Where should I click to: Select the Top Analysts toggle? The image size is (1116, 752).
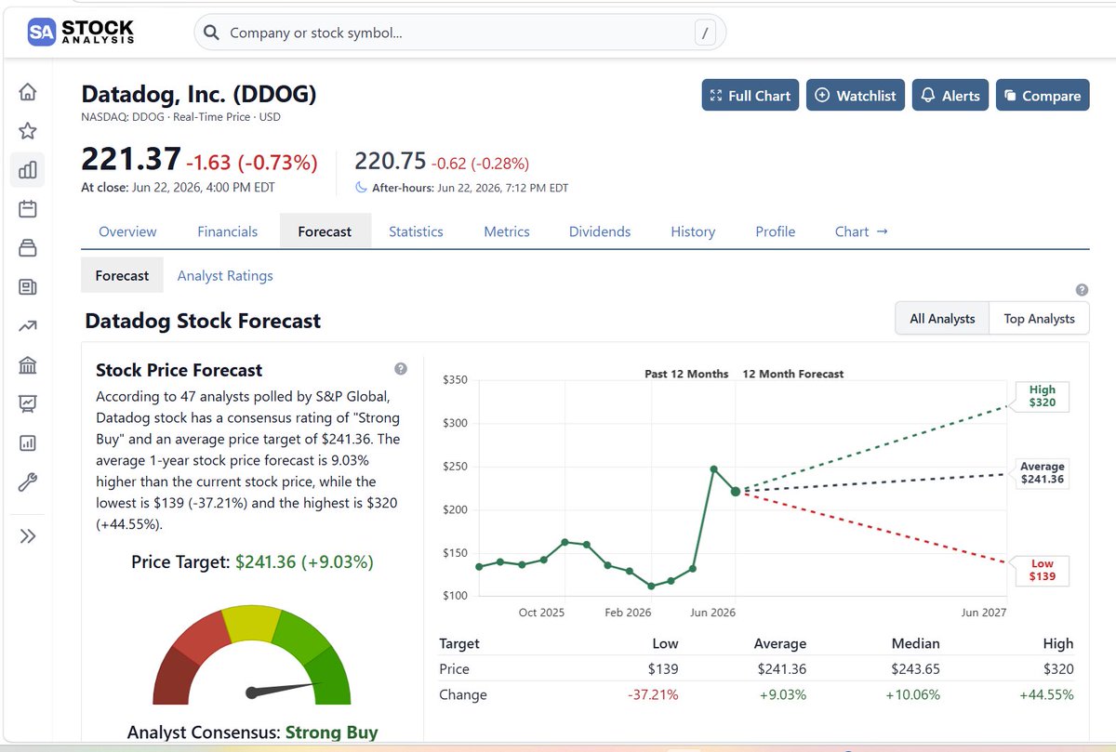[x=1039, y=318]
